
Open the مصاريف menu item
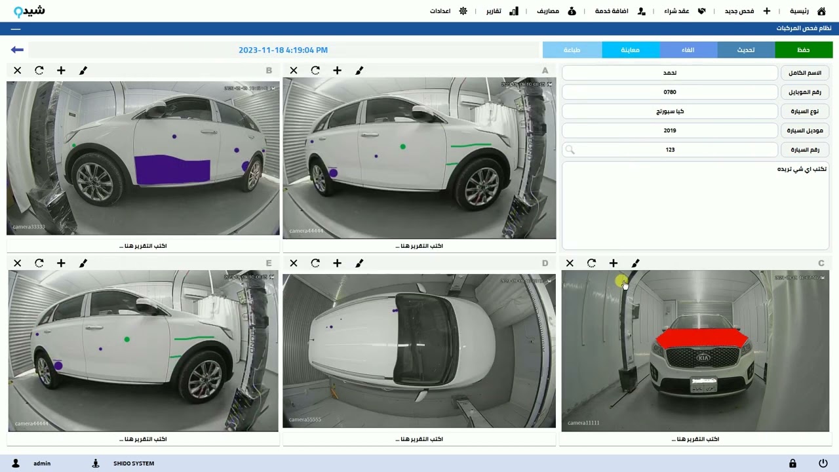click(548, 11)
